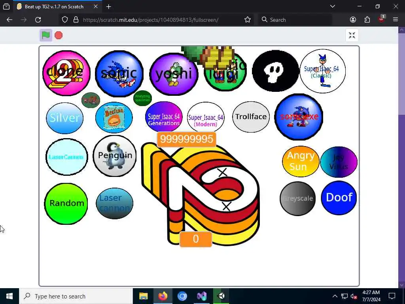Select Super_Isaac_64 (Modern) bubble
The image size is (405, 304).
(x=206, y=118)
